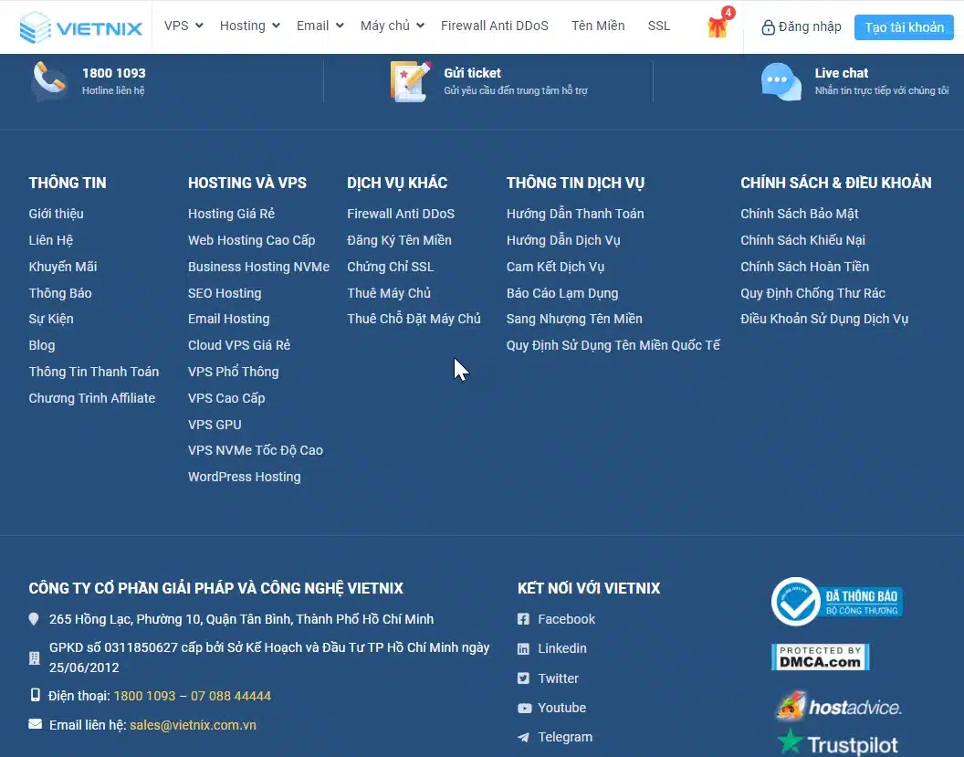
Task: Expand the Máy chủ dropdown menu
Action: tap(393, 26)
